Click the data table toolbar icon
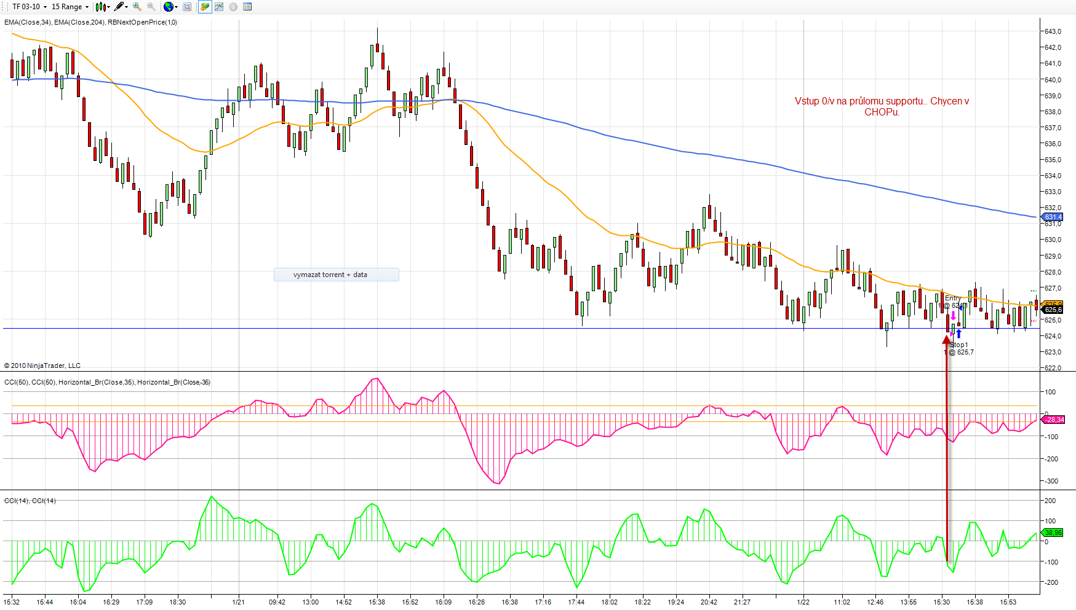This screenshot has height=610, width=1076. point(247,7)
